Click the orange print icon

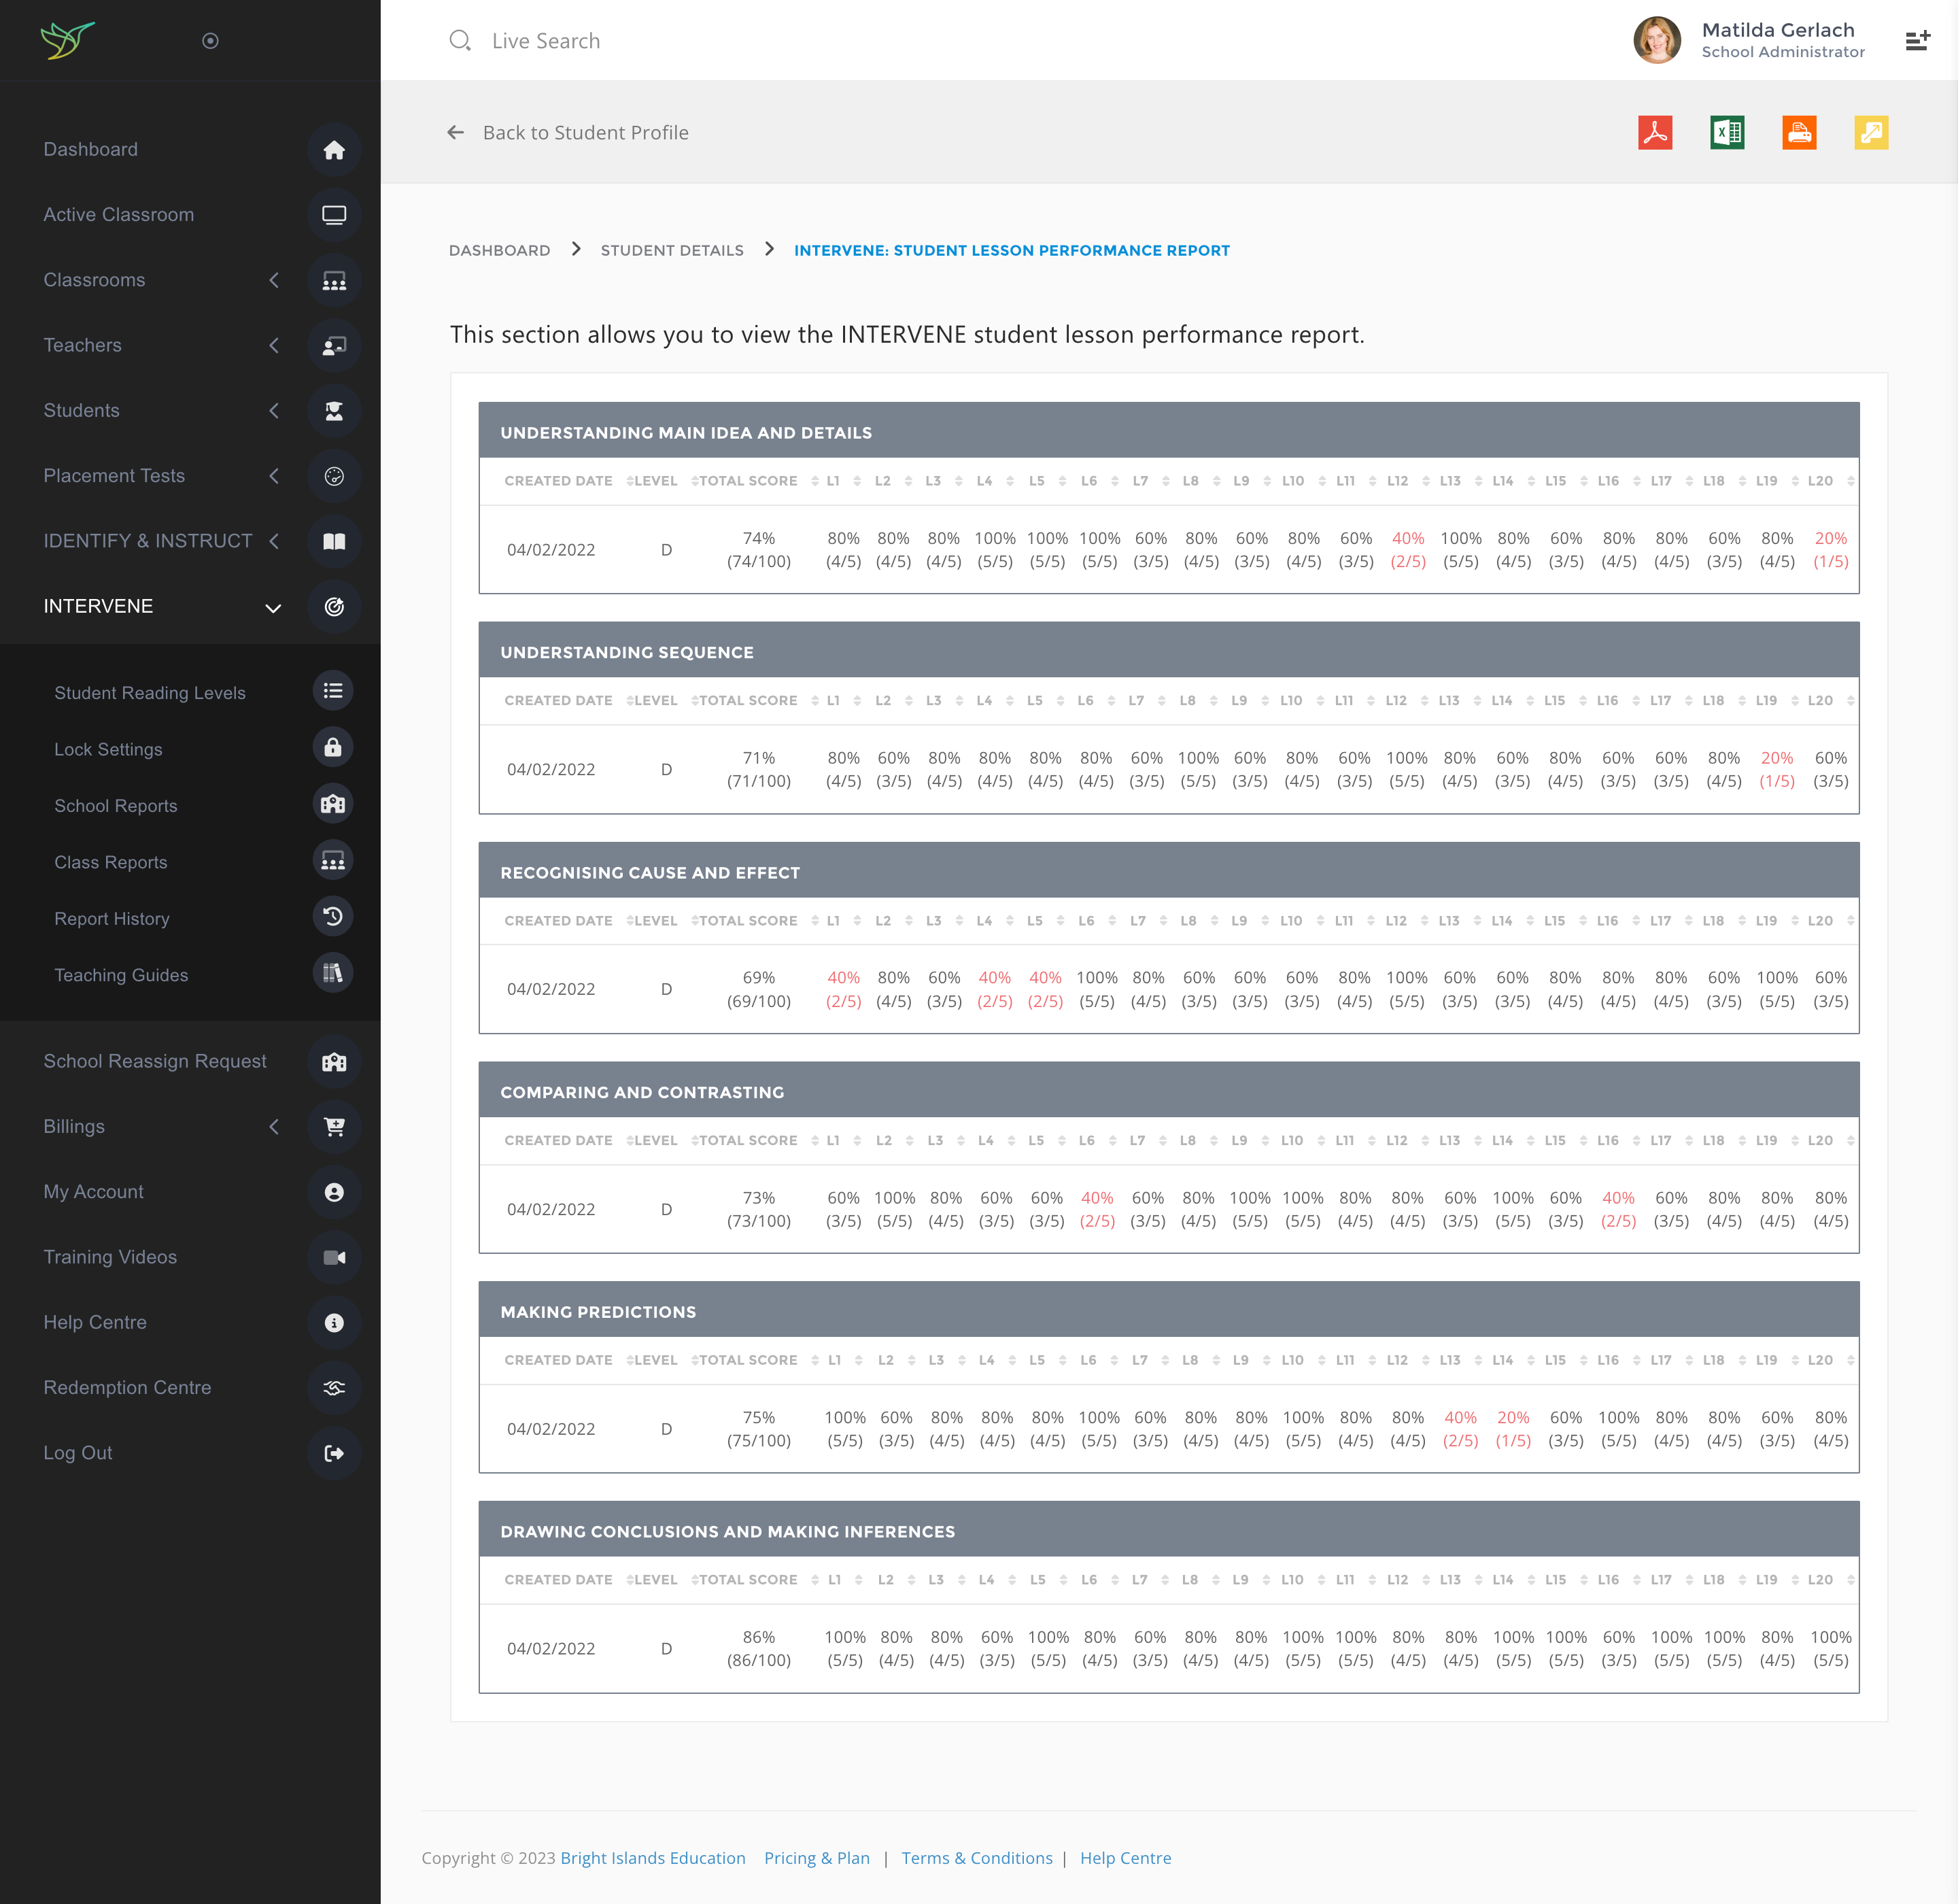tap(1799, 132)
